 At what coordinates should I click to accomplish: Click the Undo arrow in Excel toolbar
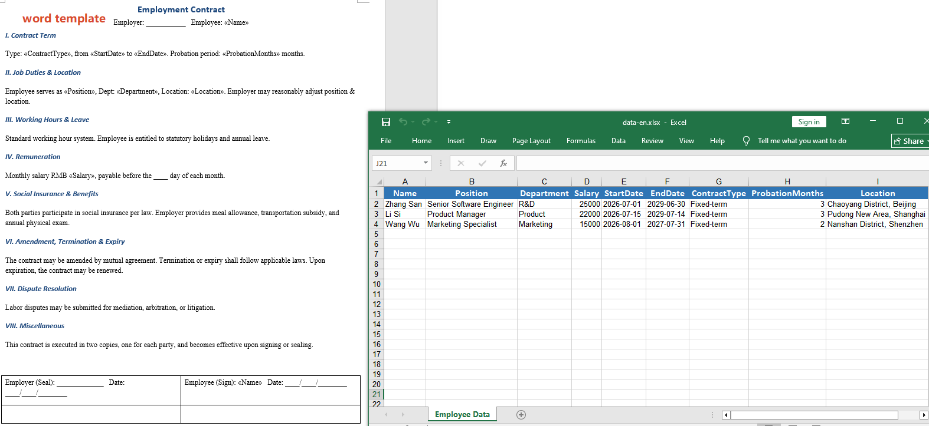point(403,122)
